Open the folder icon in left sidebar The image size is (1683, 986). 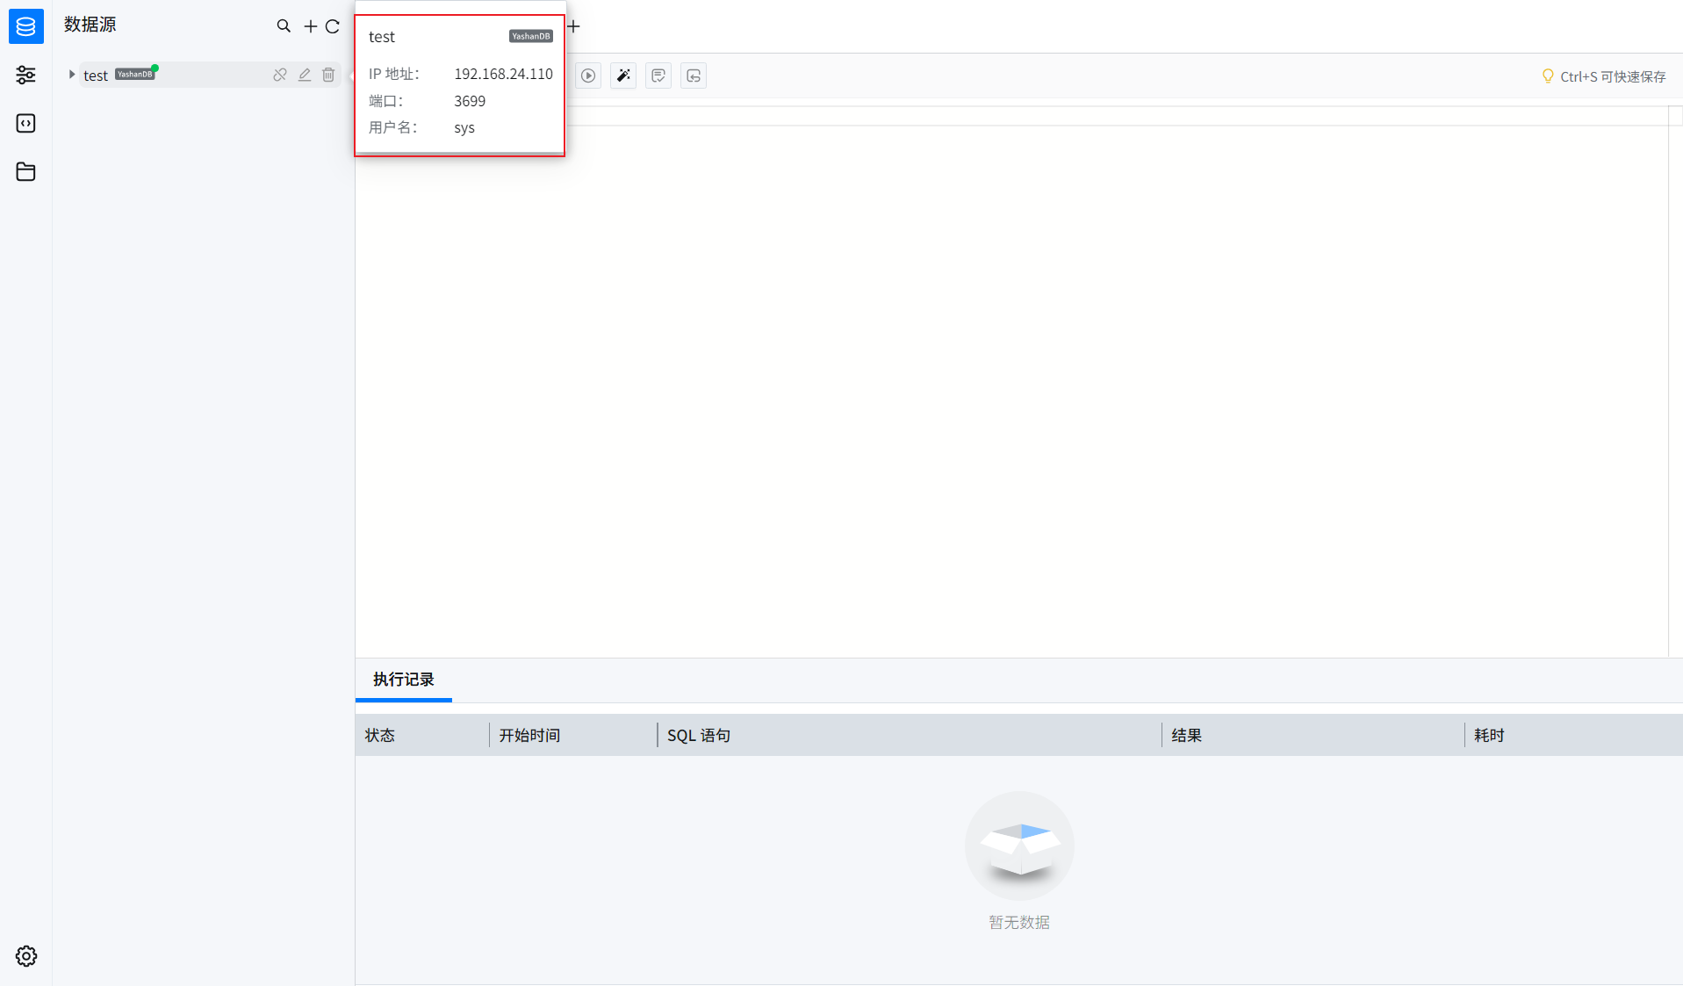pyautogui.click(x=26, y=171)
